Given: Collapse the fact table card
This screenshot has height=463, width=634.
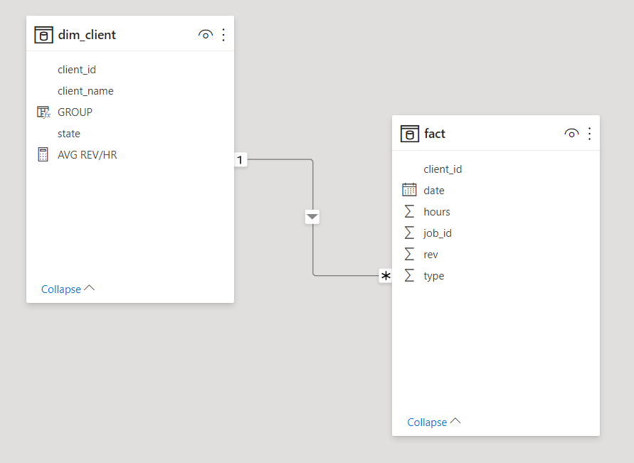Looking at the screenshot, I should (433, 422).
